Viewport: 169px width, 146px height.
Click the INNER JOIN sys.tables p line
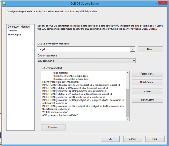[75, 88]
